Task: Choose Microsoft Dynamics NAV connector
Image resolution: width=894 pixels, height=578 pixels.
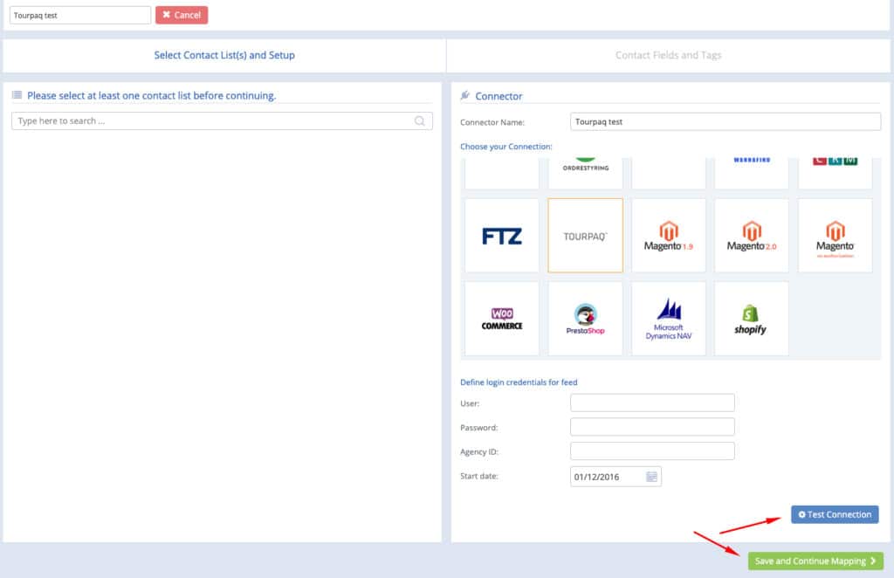Action: [668, 319]
